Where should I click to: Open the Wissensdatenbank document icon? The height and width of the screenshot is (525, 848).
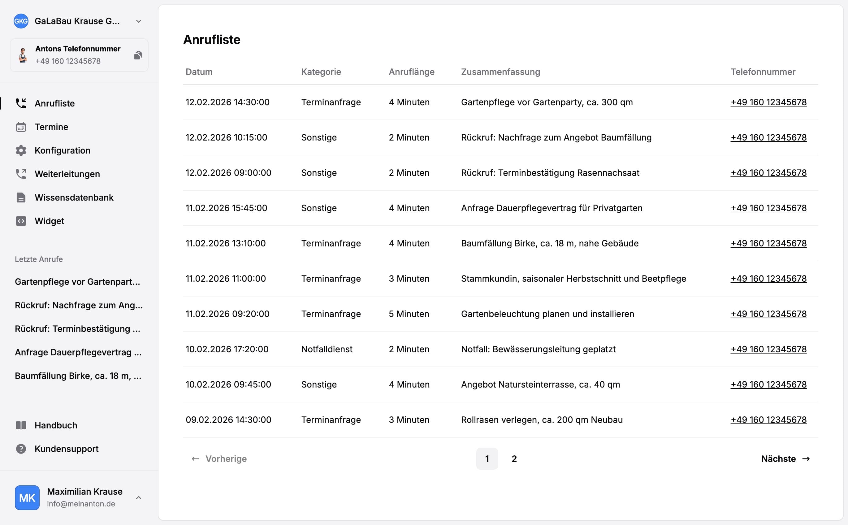click(21, 197)
